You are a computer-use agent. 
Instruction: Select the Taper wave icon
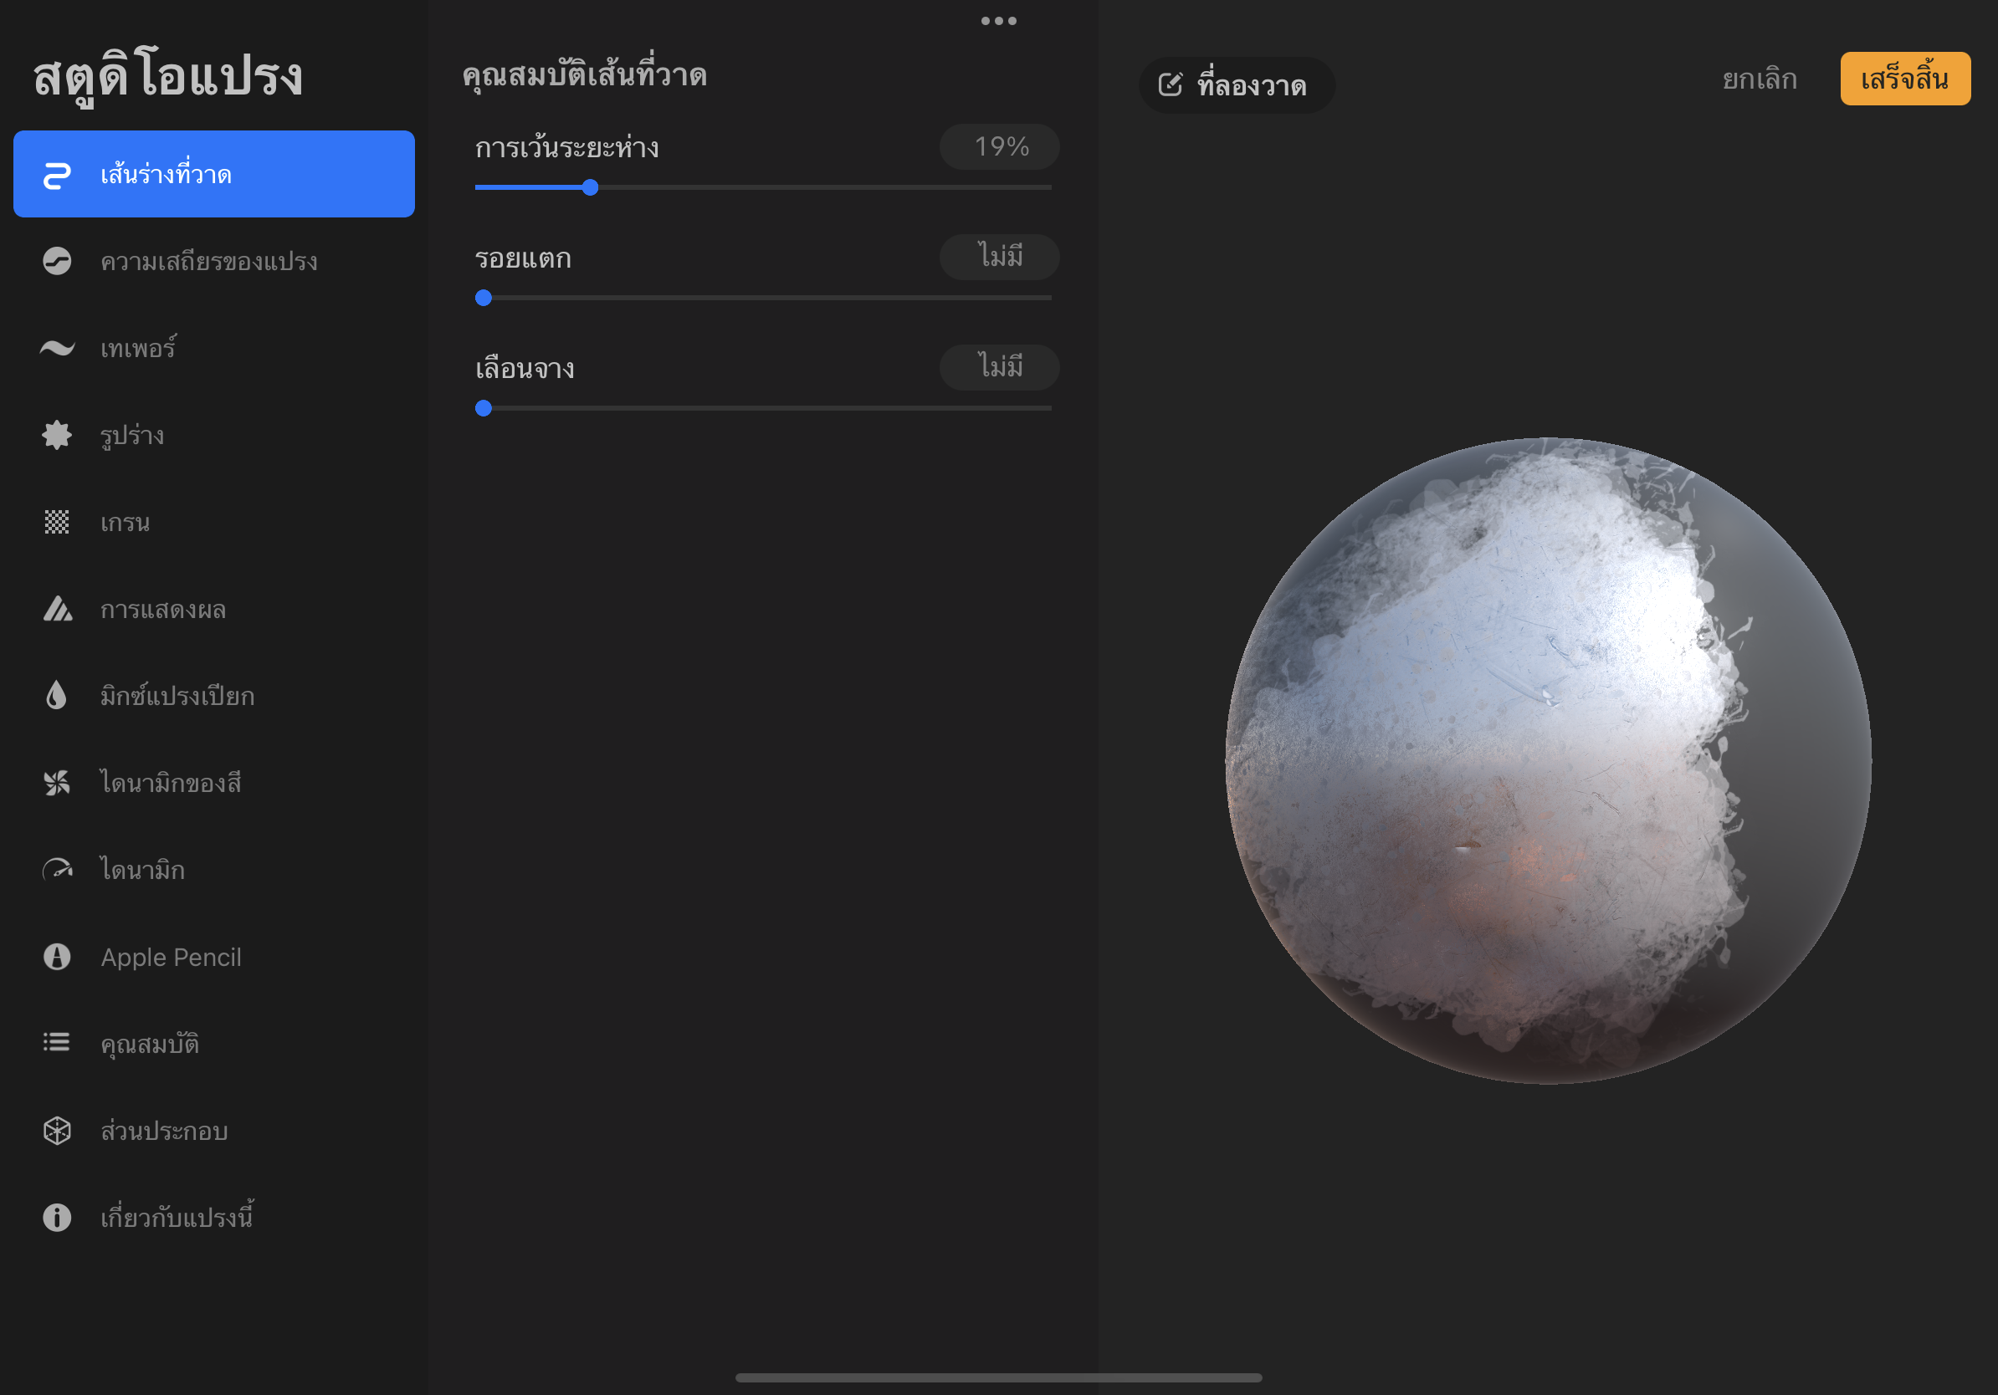tap(58, 348)
